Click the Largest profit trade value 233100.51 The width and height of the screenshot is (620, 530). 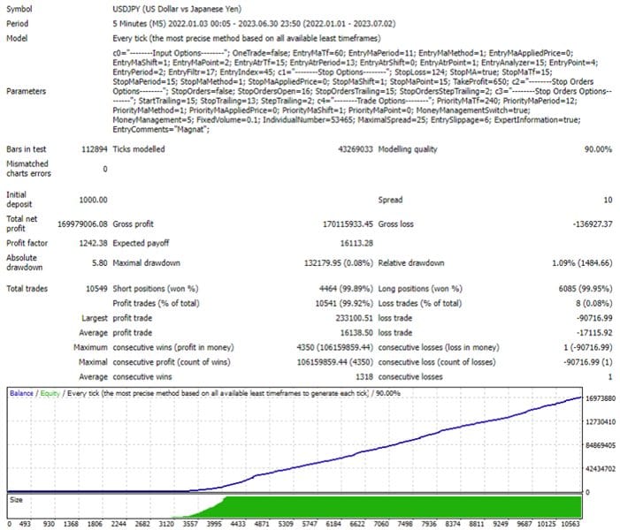point(354,318)
